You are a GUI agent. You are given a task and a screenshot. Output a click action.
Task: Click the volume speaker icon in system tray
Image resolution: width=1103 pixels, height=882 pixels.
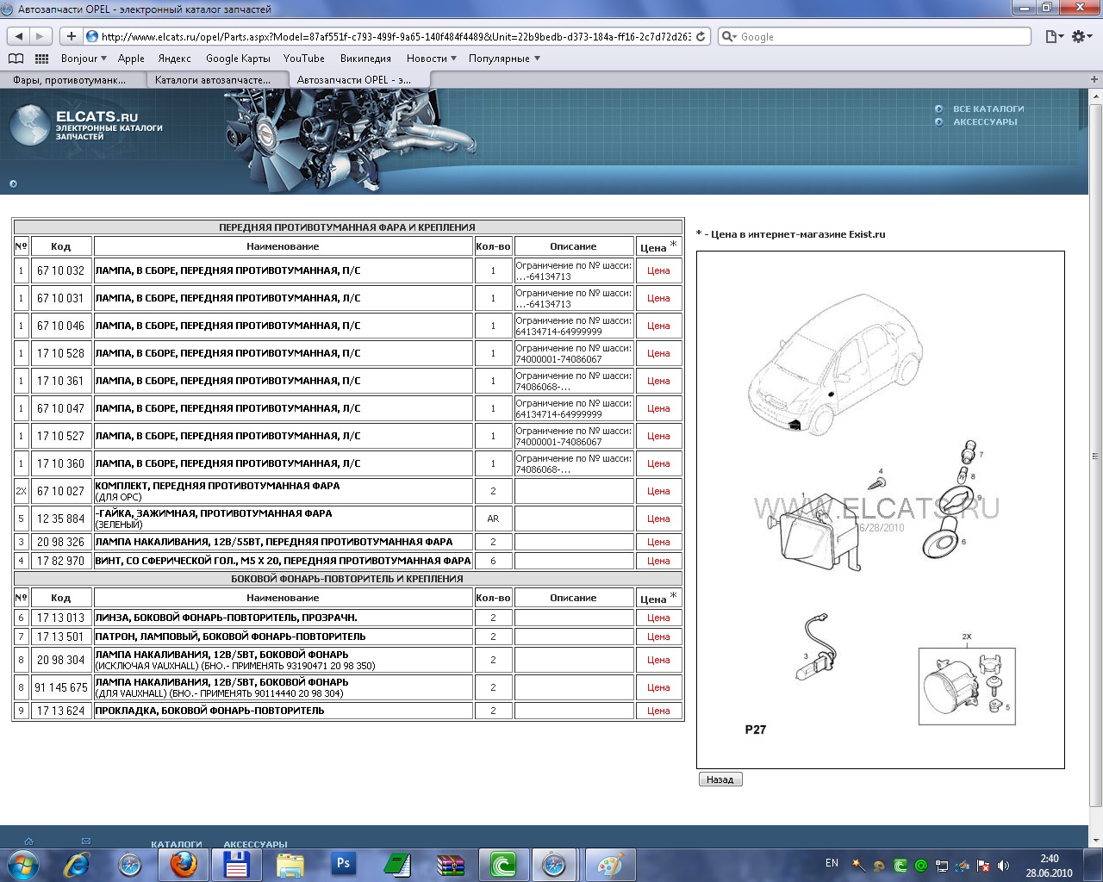pyautogui.click(x=1003, y=865)
